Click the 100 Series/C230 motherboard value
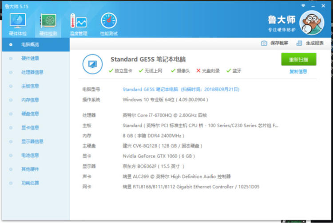333x223 pixels. tap(200, 125)
